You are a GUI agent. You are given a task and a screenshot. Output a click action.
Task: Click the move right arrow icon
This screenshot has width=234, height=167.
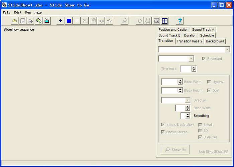click(x=109, y=21)
